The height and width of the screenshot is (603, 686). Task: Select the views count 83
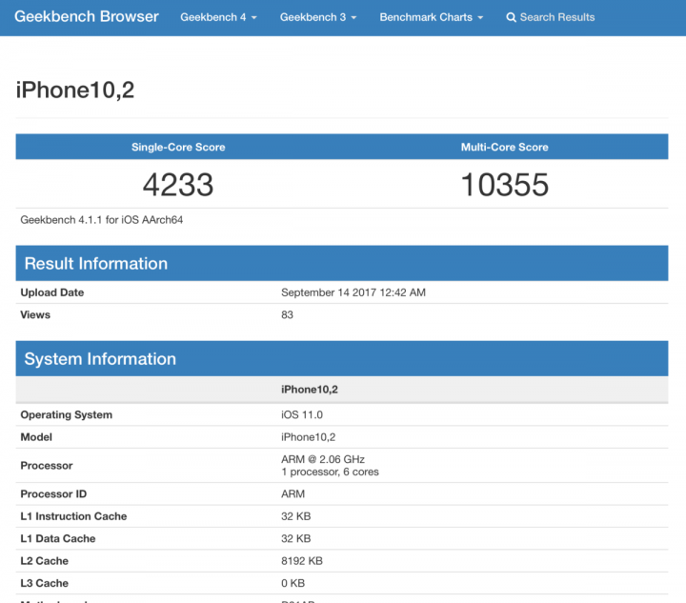[287, 315]
